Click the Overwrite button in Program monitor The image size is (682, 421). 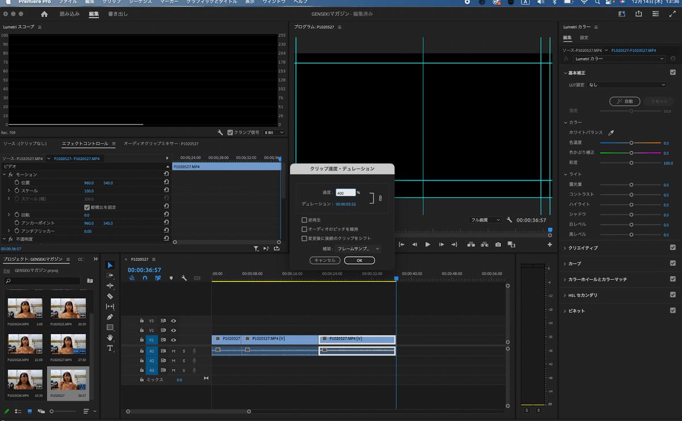[485, 244]
